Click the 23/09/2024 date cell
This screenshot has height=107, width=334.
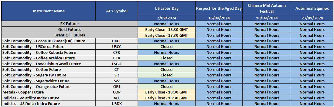(x=312, y=18)
